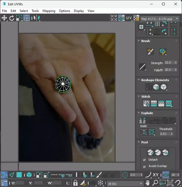Image resolution: width=182 pixels, height=187 pixels.
Task: Click the U coordinate input field
Action: pos(20,183)
